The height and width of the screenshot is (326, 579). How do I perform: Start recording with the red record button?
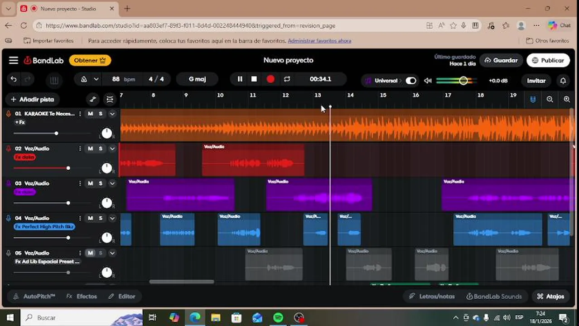pos(270,79)
